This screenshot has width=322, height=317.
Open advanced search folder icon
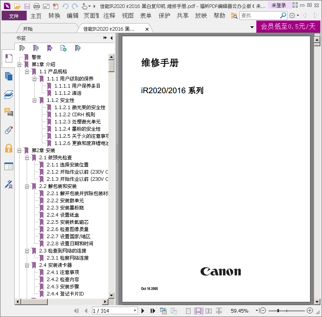point(234,16)
